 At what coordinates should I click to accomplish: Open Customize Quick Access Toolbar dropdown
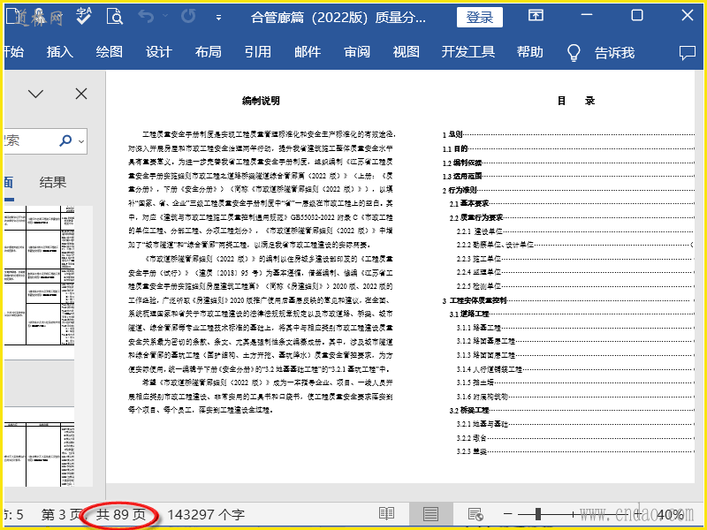[218, 18]
